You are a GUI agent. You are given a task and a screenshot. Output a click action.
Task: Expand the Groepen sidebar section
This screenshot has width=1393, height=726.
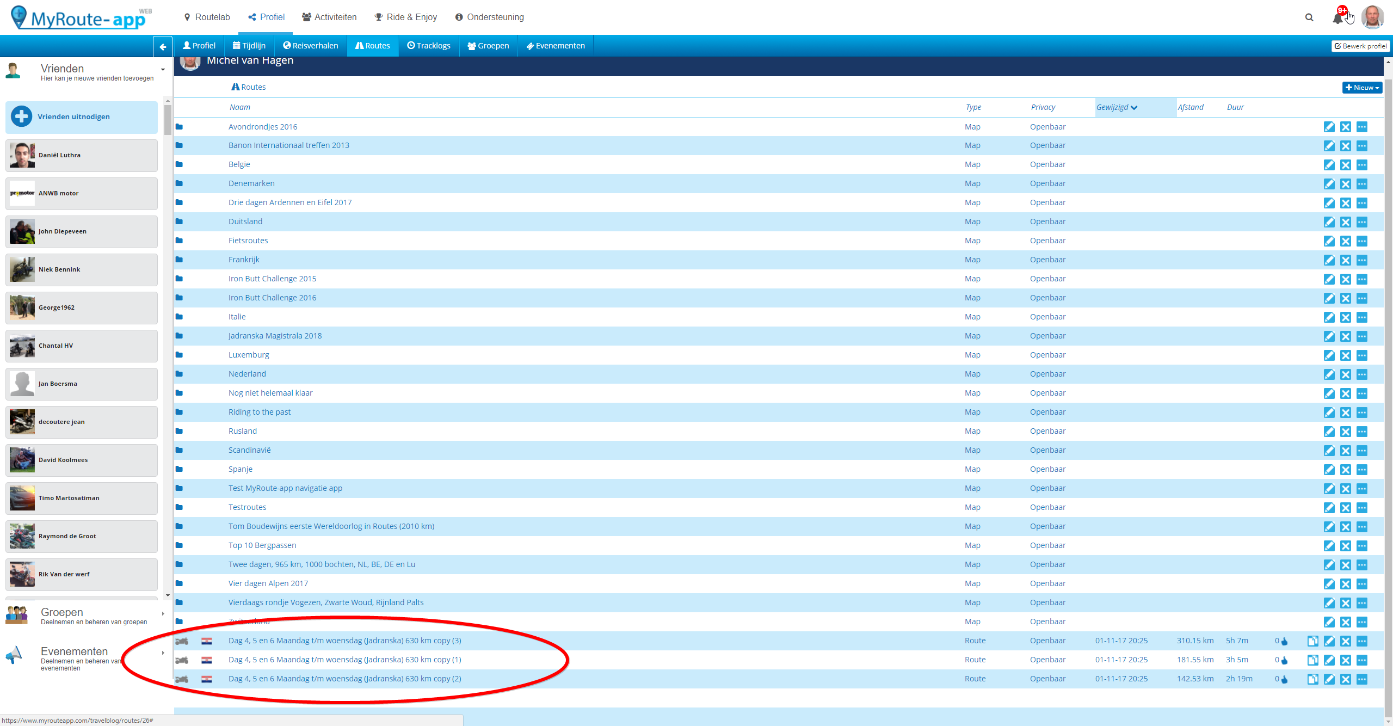pyautogui.click(x=163, y=614)
